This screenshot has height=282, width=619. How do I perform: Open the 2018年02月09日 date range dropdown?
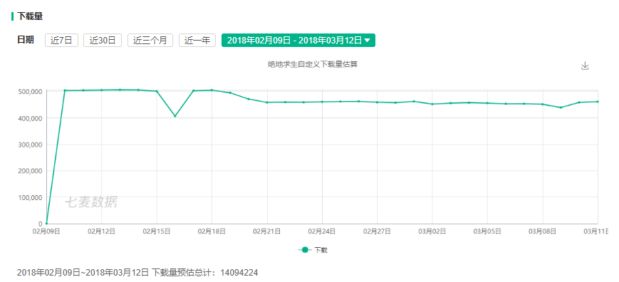click(298, 40)
